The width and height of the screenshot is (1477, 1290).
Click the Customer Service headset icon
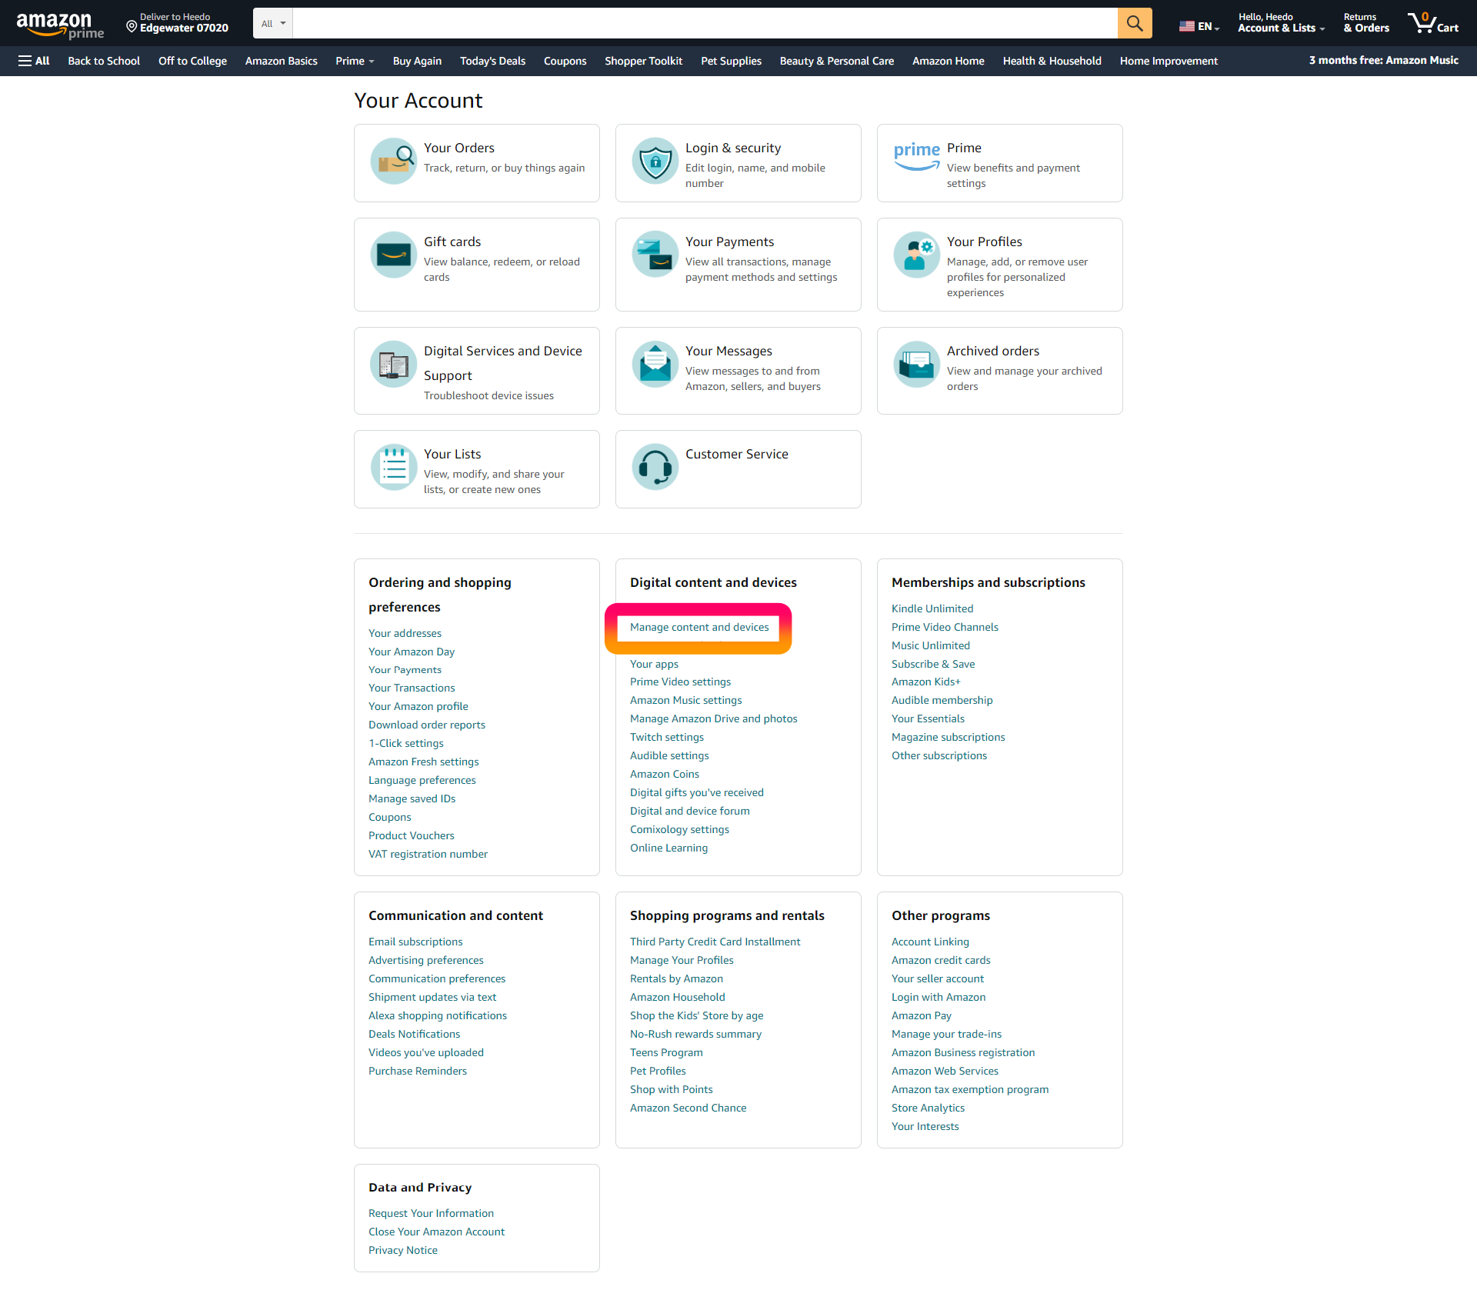(x=655, y=467)
